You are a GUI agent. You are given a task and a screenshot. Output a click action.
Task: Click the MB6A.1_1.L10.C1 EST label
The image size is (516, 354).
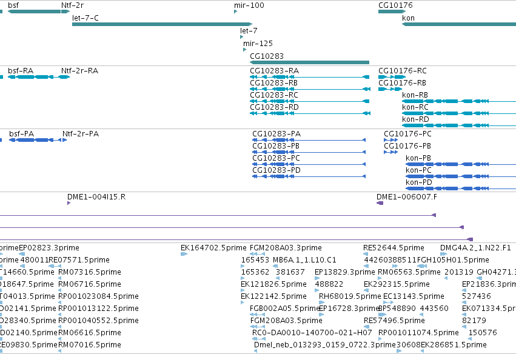tap(304, 260)
